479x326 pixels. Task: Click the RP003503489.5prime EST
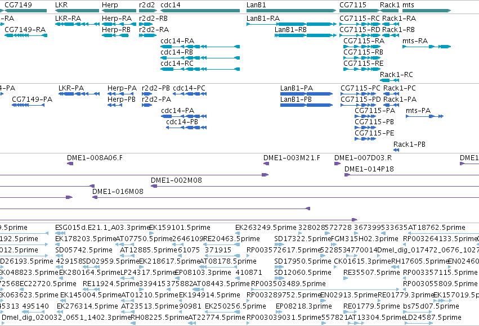click(x=325, y=289)
